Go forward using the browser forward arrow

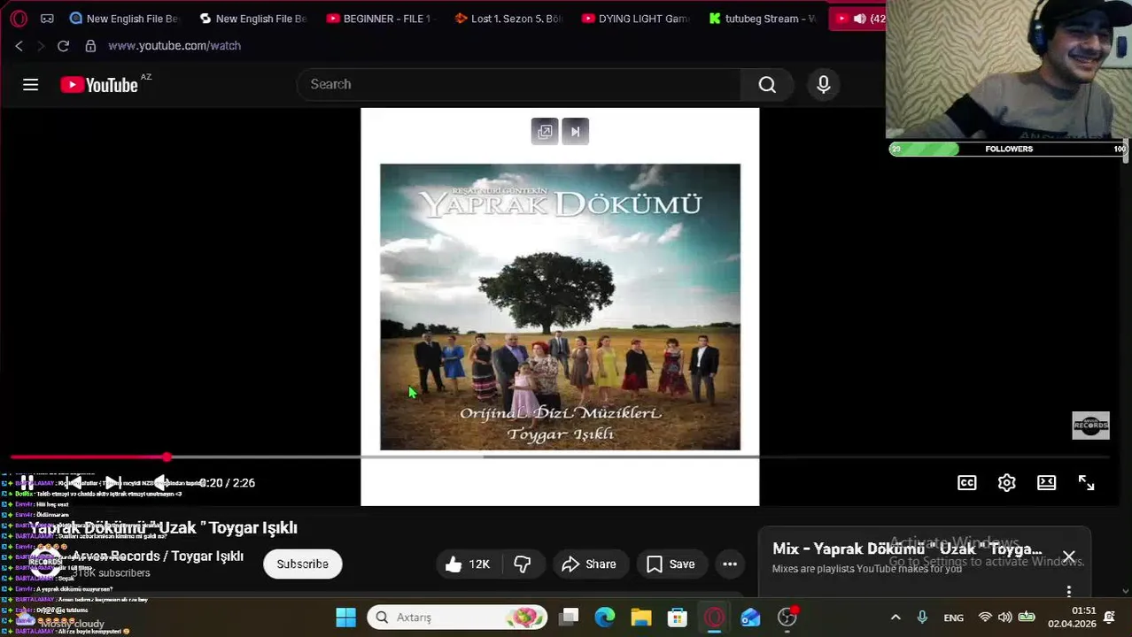click(40, 46)
